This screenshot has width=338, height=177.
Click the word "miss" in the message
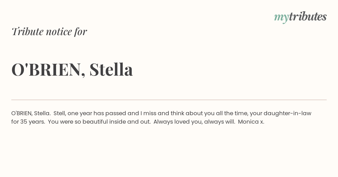(x=150, y=114)
